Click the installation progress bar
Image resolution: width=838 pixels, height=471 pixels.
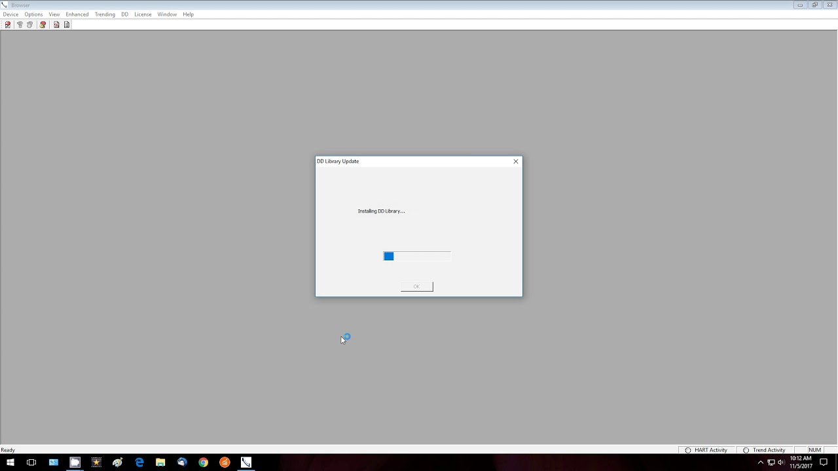pyautogui.click(x=417, y=256)
